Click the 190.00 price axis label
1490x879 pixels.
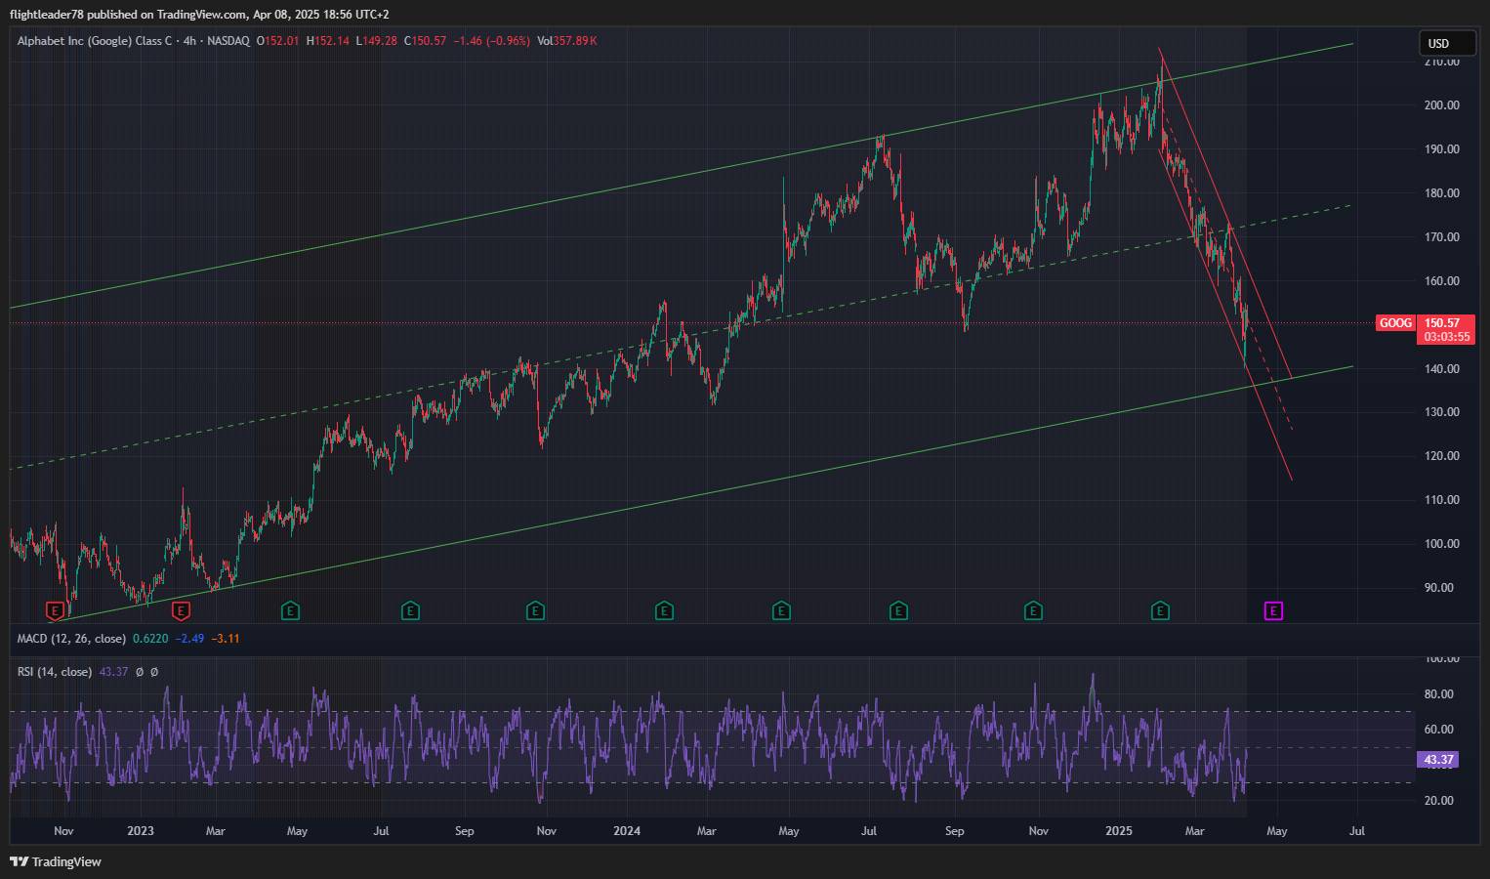[1442, 149]
